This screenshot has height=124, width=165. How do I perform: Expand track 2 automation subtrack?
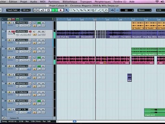coord(2,38)
